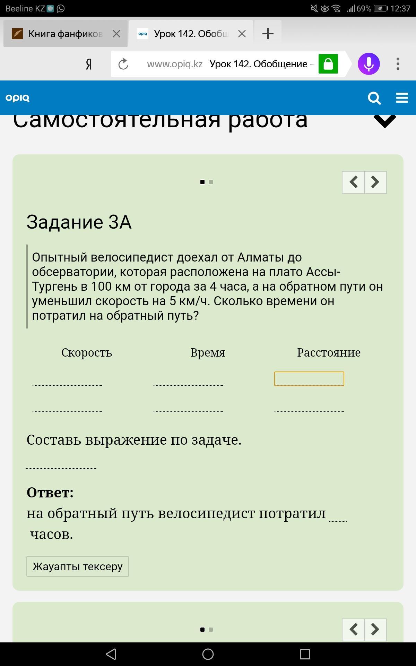The width and height of the screenshot is (416, 666).
Task: Go to next task in Задание 3А
Action: 375,182
